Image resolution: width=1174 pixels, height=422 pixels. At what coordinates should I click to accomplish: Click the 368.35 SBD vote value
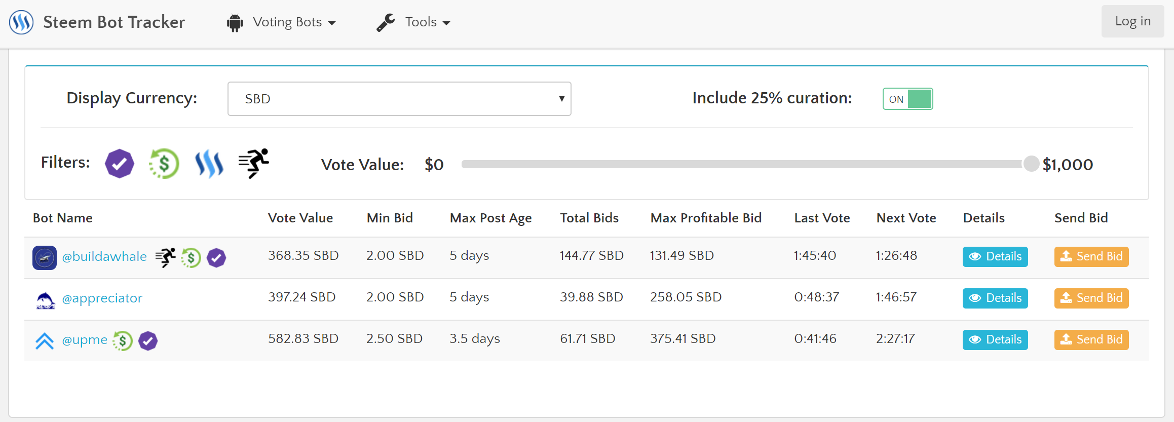pyautogui.click(x=304, y=256)
